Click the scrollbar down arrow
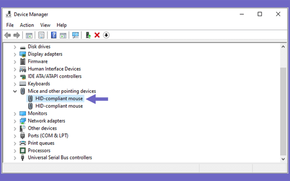290x181 pixels. [x=283, y=159]
